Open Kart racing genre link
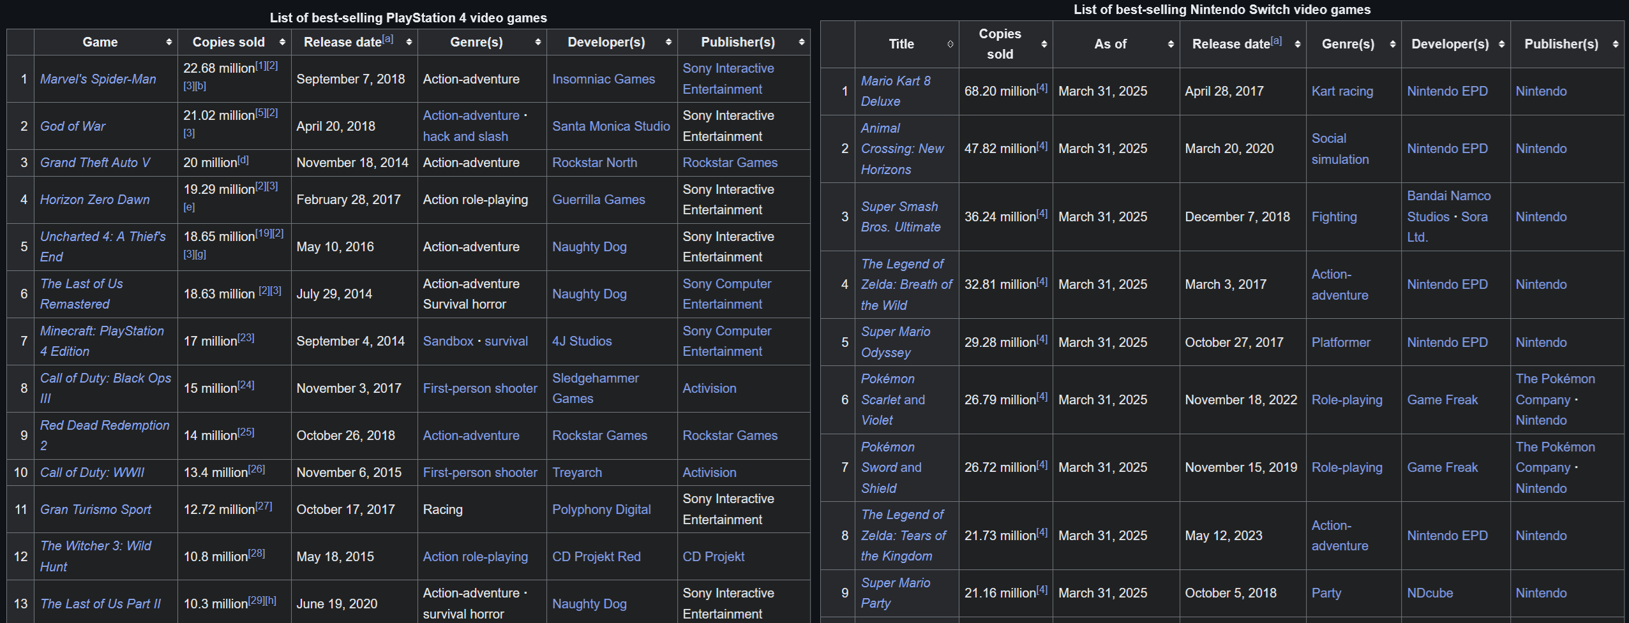The width and height of the screenshot is (1629, 623). pos(1342,91)
